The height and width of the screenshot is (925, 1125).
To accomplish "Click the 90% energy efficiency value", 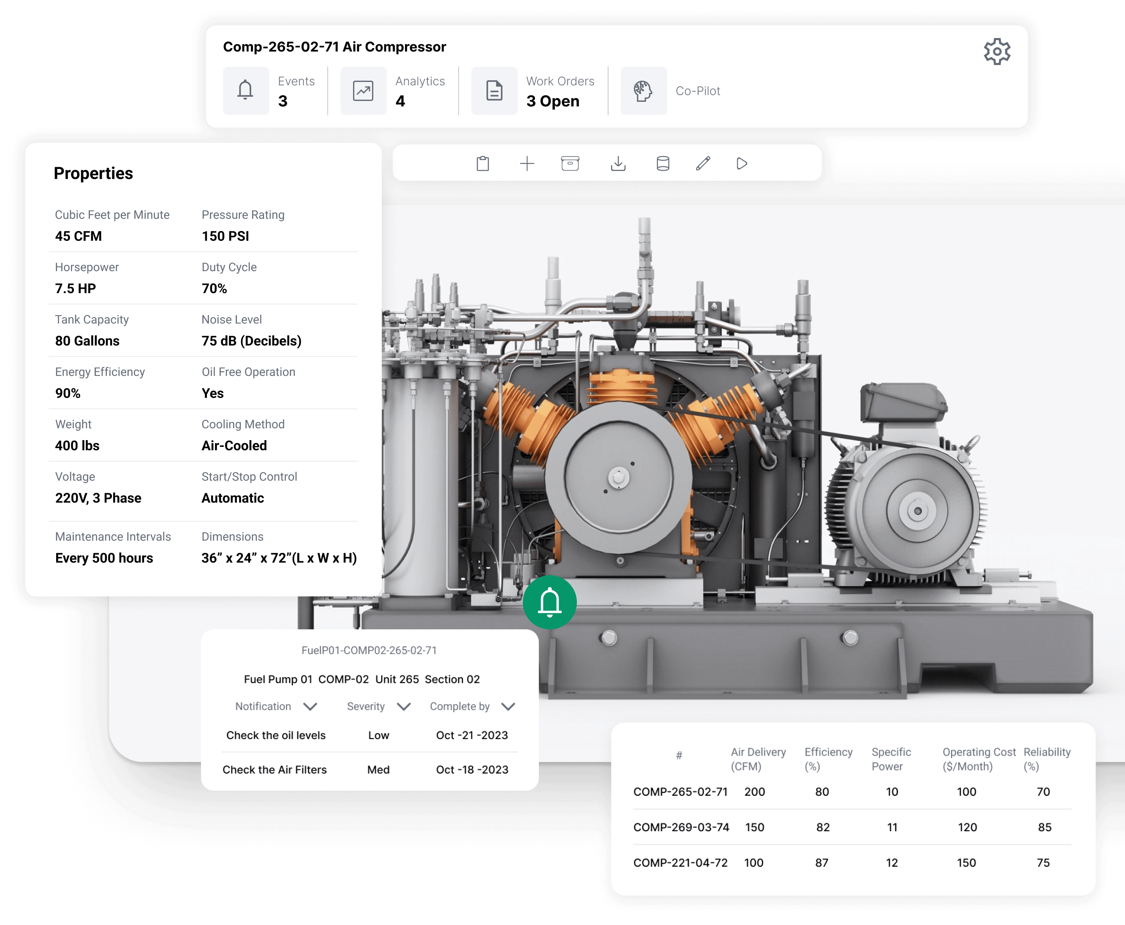I will pyautogui.click(x=68, y=393).
